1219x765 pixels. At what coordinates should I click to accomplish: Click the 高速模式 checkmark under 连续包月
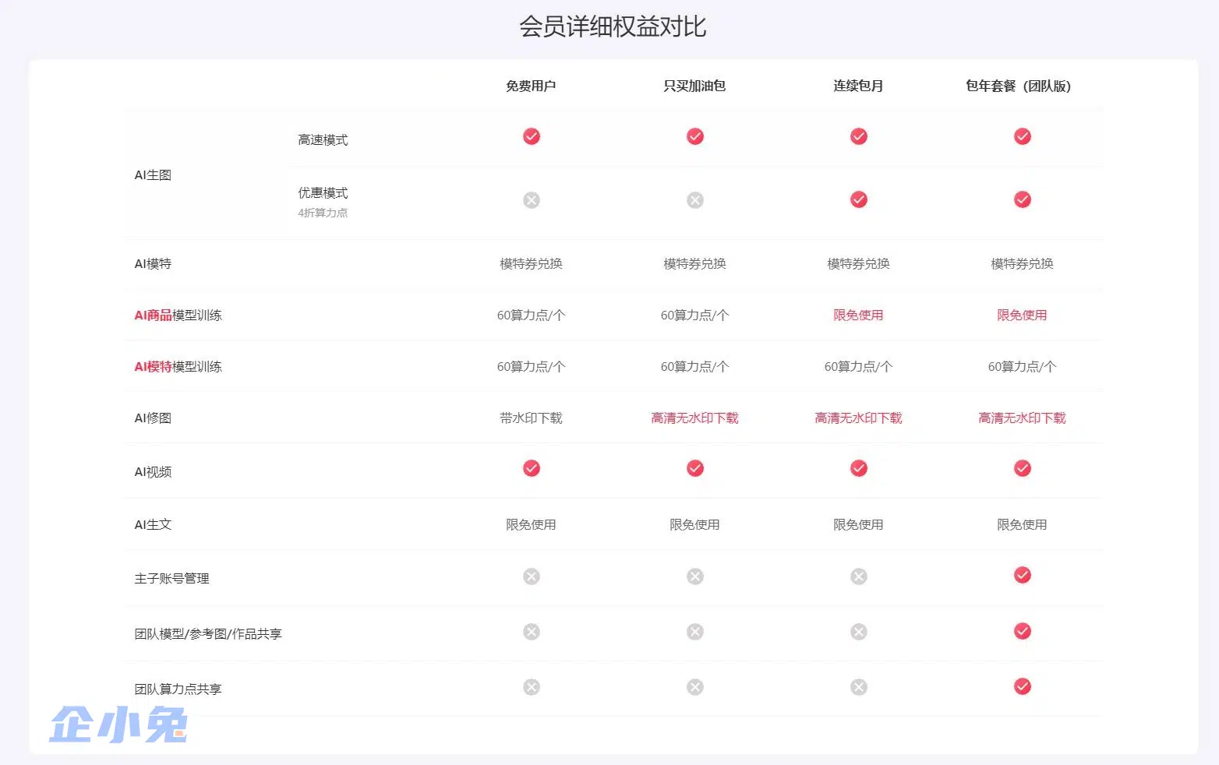coord(859,136)
